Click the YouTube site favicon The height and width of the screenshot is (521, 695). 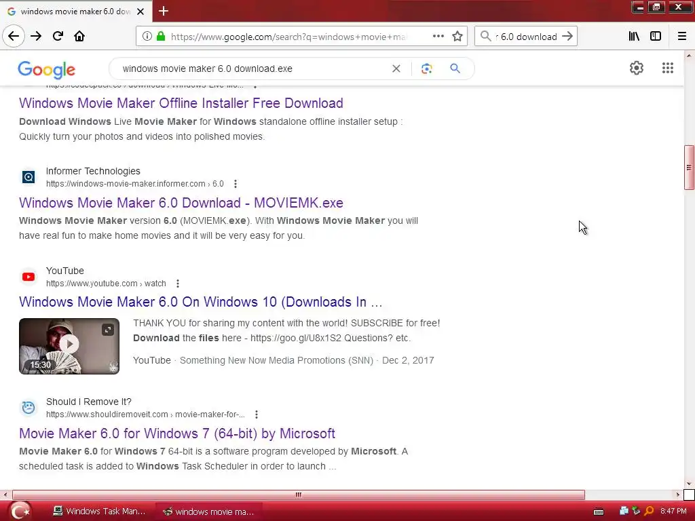click(x=29, y=277)
